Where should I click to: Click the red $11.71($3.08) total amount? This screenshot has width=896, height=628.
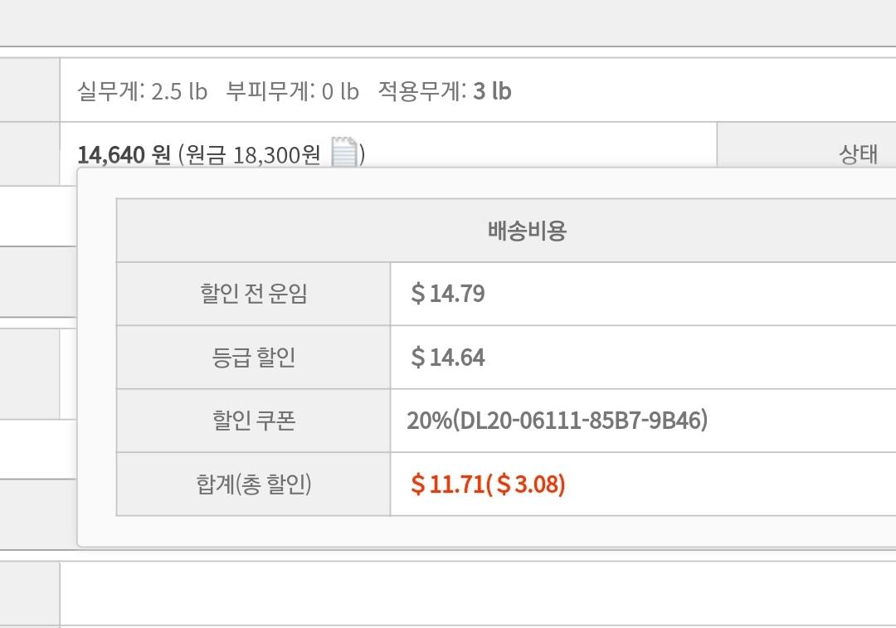pyautogui.click(x=488, y=484)
